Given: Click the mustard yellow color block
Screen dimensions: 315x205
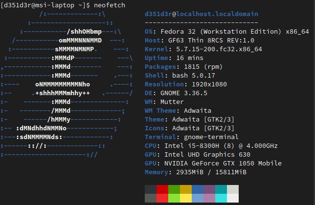Looking at the screenshot, I should (186, 189).
